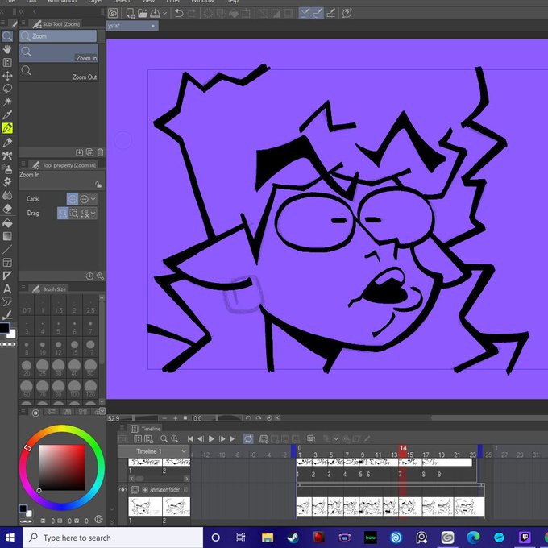Click the New animation cel icon
548x548 pixels.
coord(264,438)
